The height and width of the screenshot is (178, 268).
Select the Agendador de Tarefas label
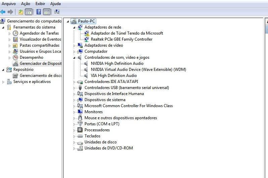click(x=39, y=33)
